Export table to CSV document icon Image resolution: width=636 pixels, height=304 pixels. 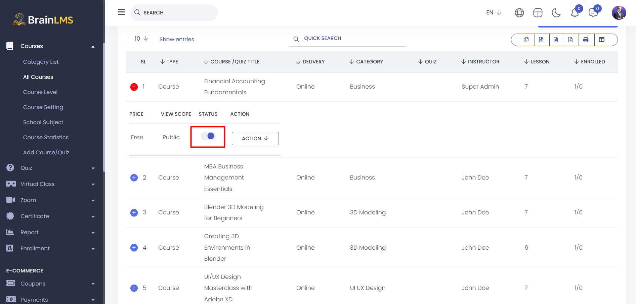tap(556, 40)
